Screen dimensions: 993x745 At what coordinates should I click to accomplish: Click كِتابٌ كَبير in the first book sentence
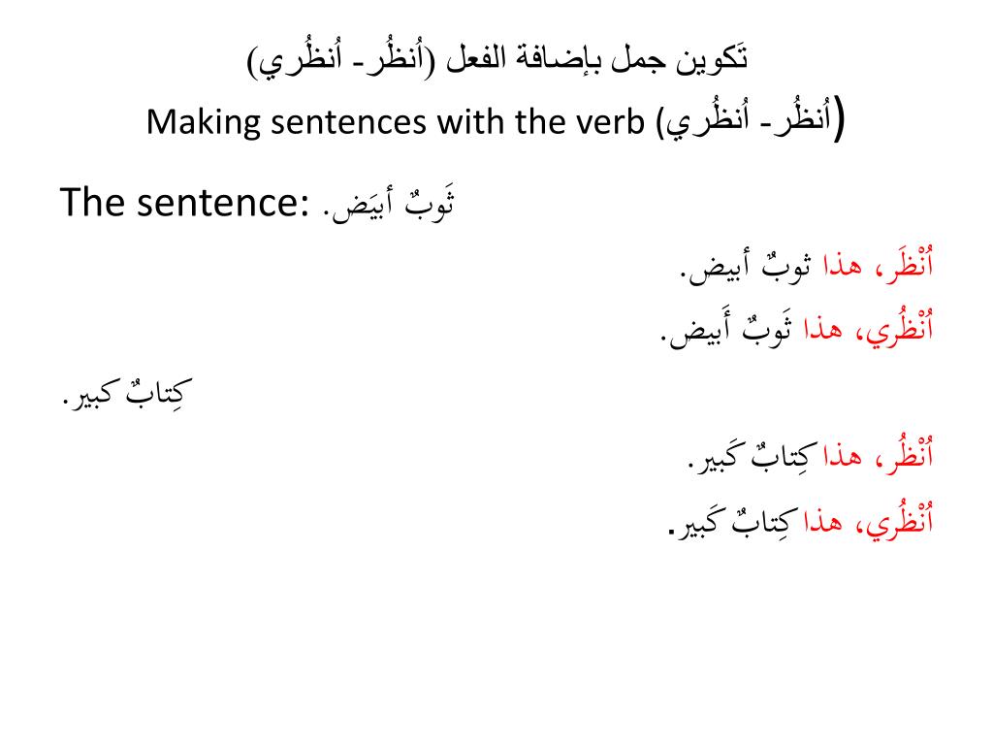[752, 456]
